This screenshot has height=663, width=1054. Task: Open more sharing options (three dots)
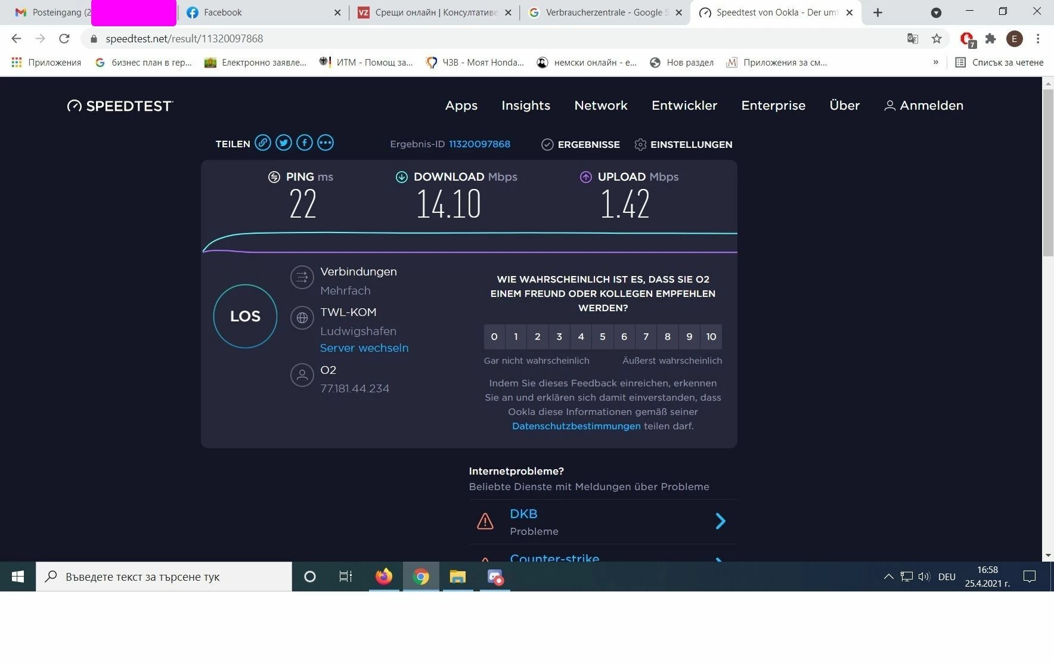(325, 143)
